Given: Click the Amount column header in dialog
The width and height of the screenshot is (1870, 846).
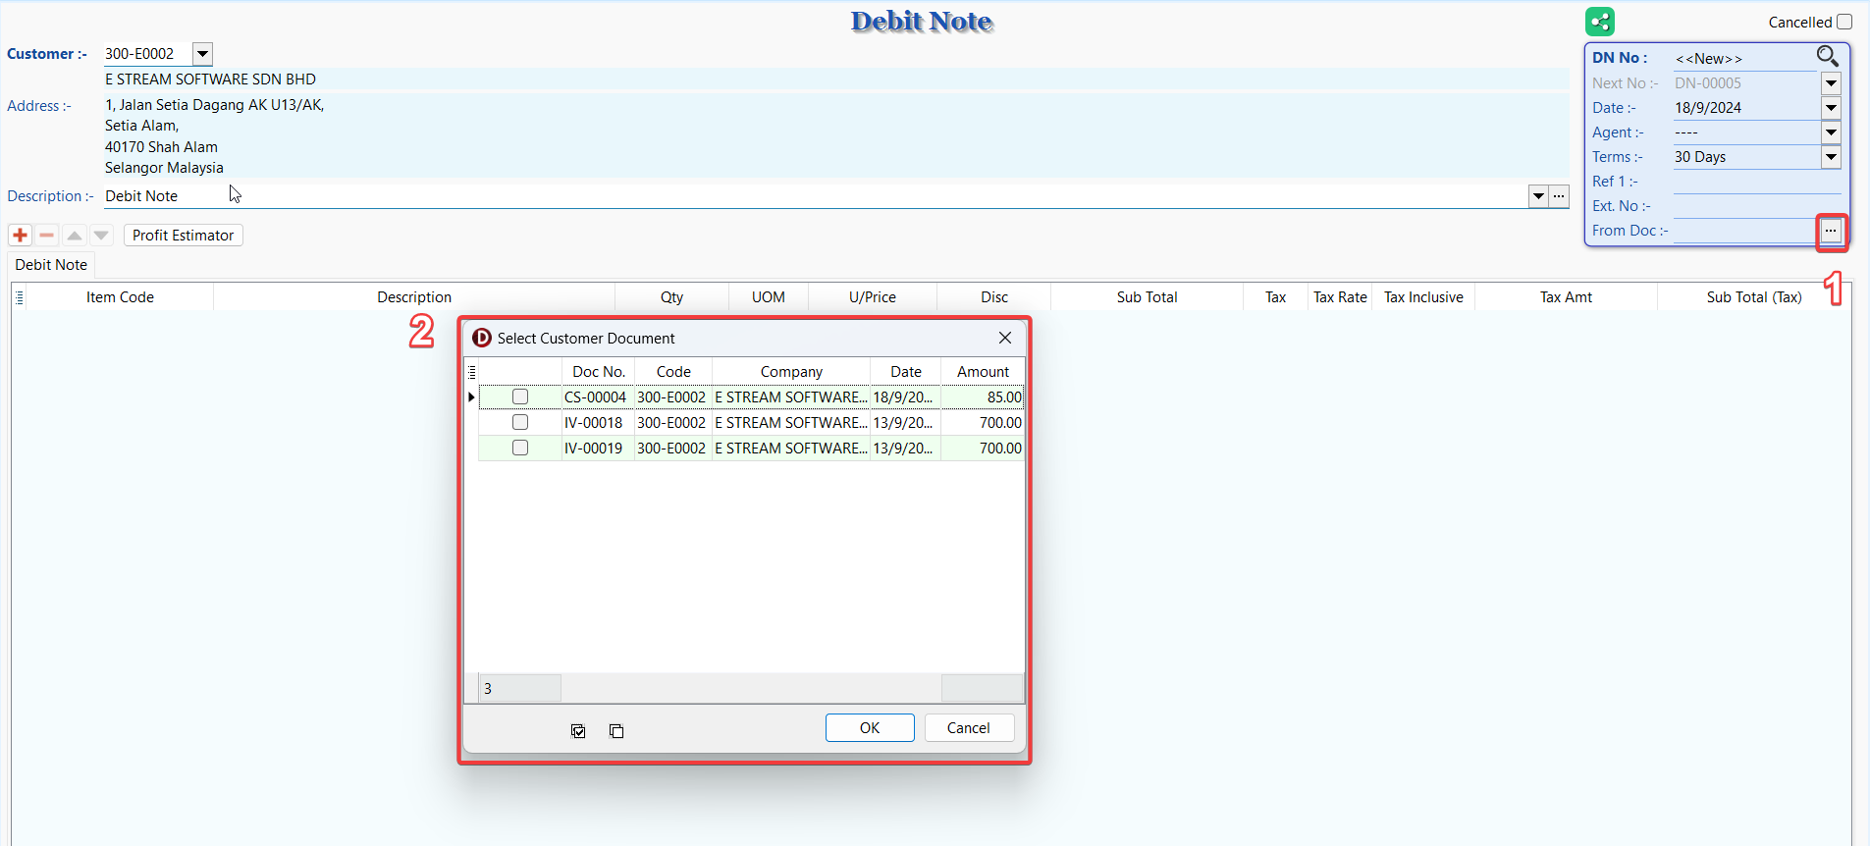Looking at the screenshot, I should [983, 372].
